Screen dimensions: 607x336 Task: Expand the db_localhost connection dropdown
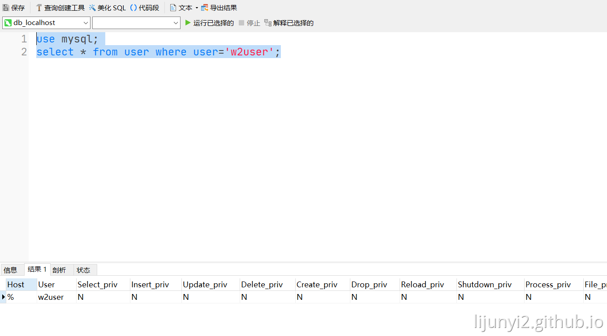coord(86,23)
